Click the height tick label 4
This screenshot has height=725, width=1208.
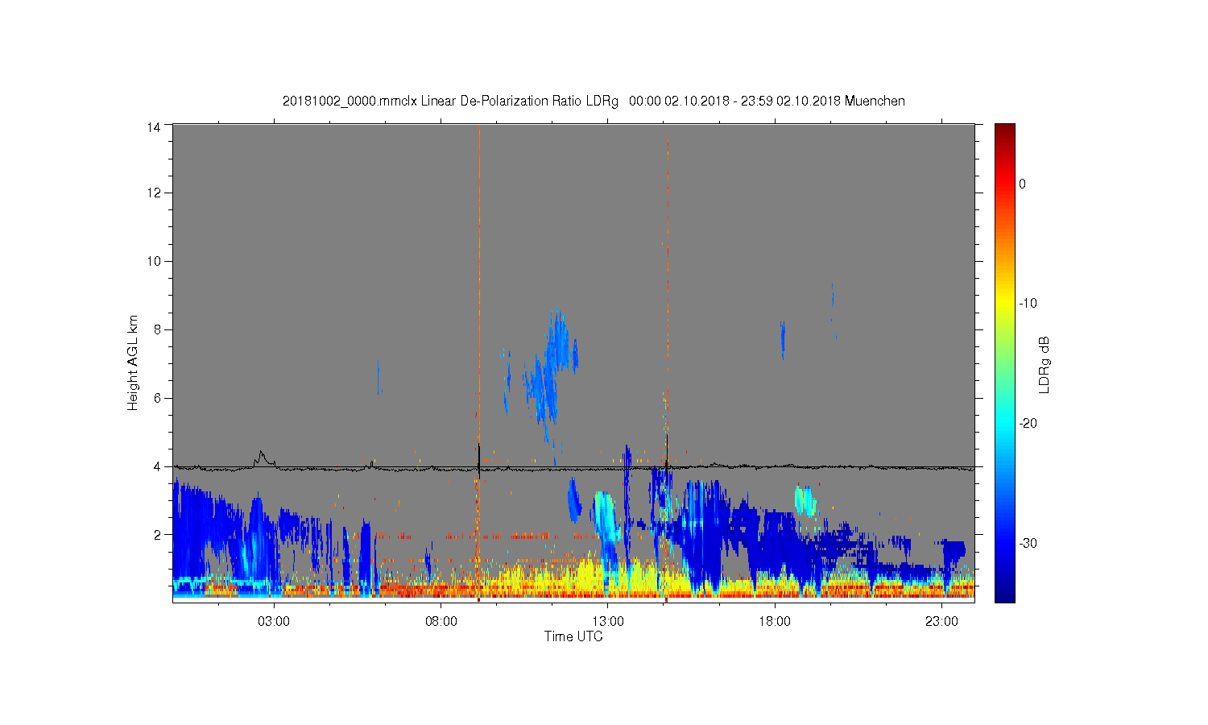(157, 466)
